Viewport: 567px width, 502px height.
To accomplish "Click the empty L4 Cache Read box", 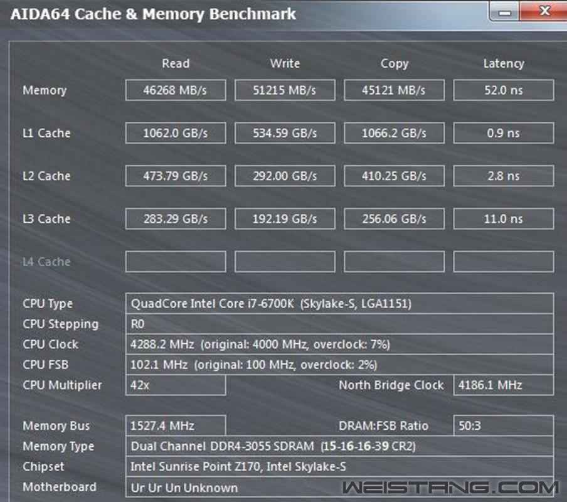I will tap(176, 262).
